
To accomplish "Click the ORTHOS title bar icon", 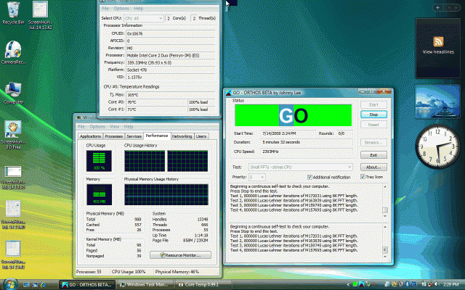I will point(228,93).
